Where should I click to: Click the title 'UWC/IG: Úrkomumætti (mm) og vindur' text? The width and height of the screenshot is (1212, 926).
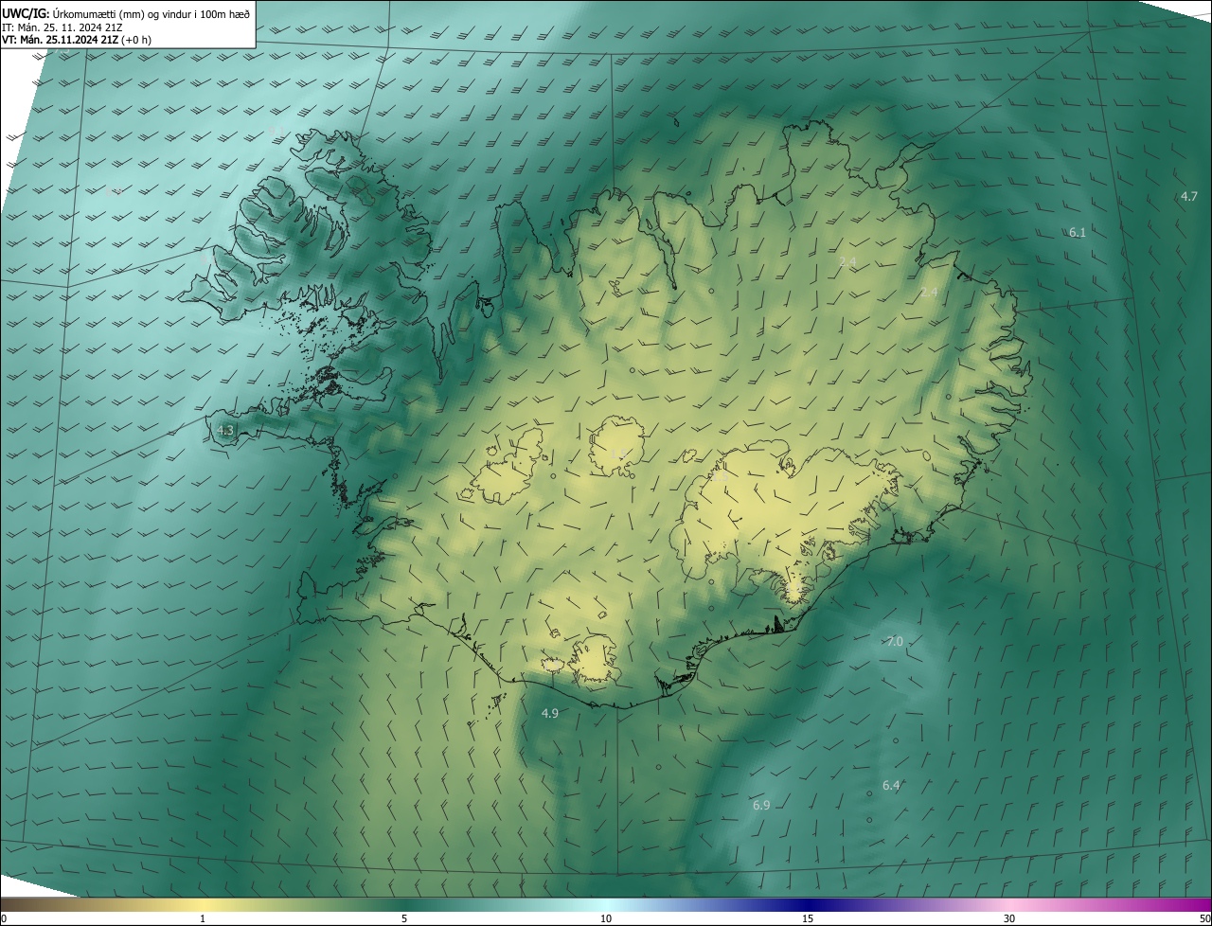[x=126, y=13]
